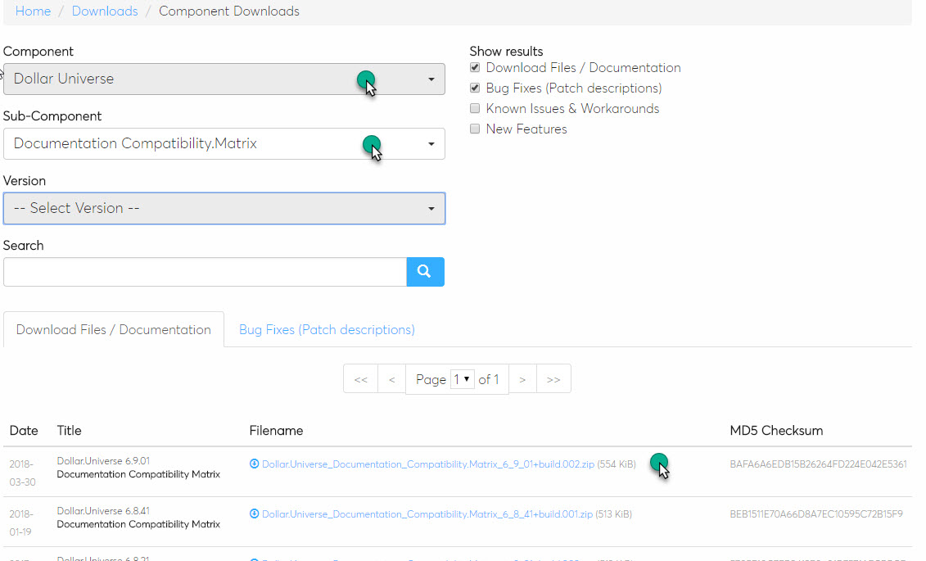Go to next page button >
The height and width of the screenshot is (561, 926).
pyautogui.click(x=522, y=379)
